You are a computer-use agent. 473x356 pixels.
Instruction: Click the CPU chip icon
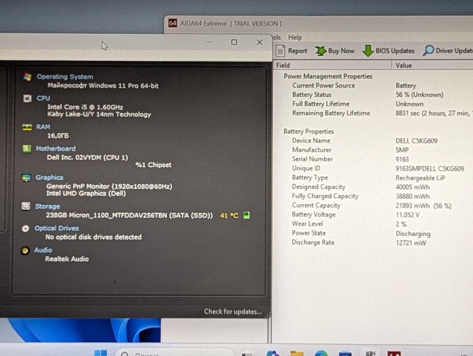(x=27, y=98)
